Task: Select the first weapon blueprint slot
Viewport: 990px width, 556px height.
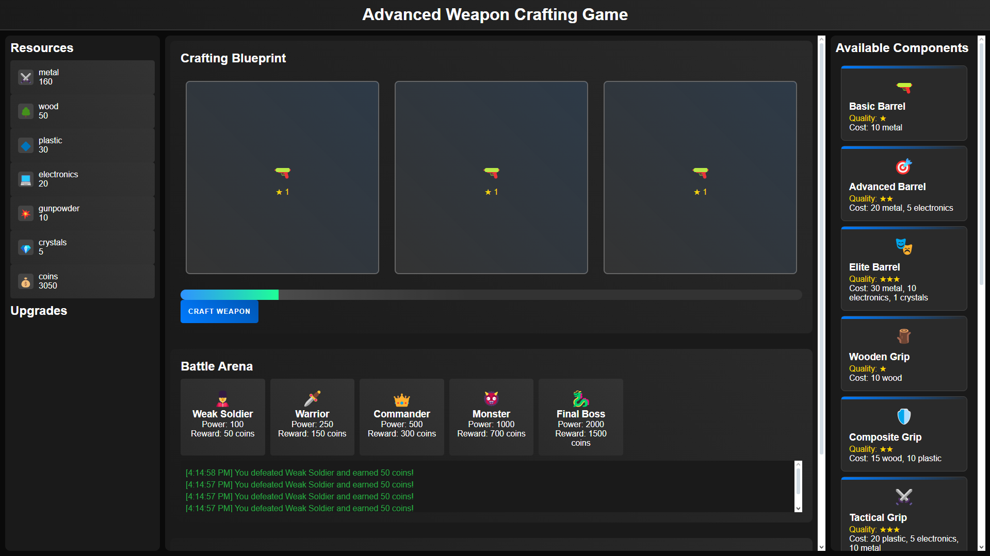Action: (282, 177)
